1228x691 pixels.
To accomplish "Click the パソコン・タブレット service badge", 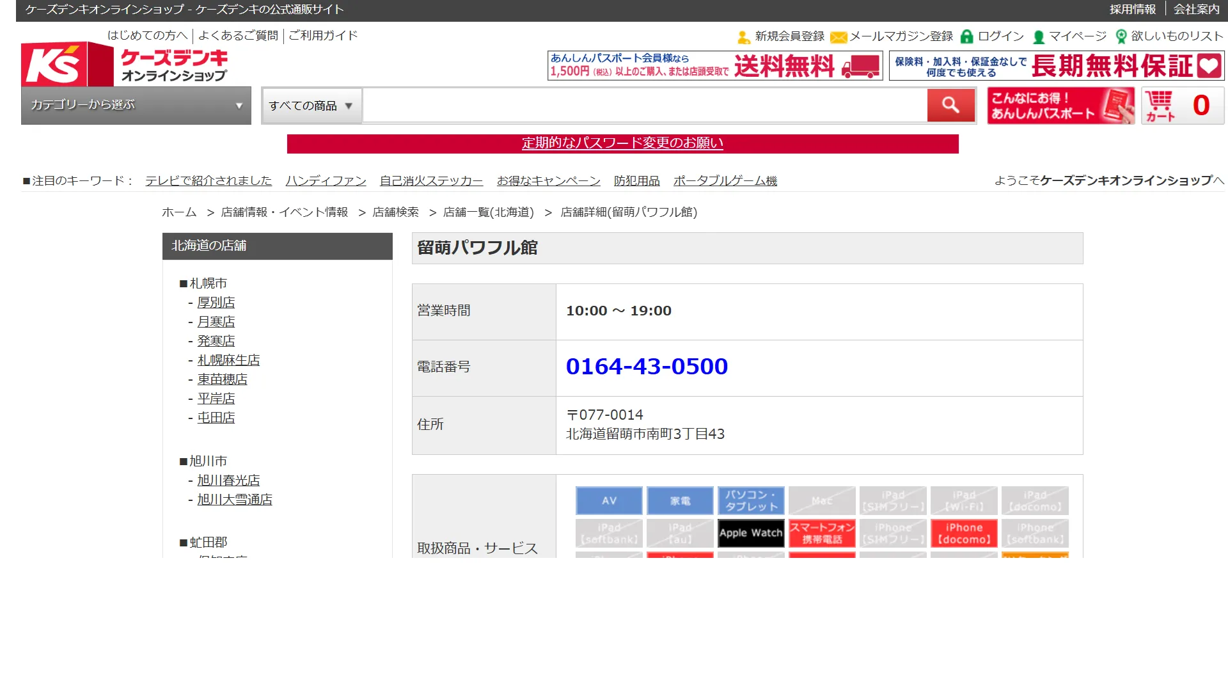I will click(751, 501).
